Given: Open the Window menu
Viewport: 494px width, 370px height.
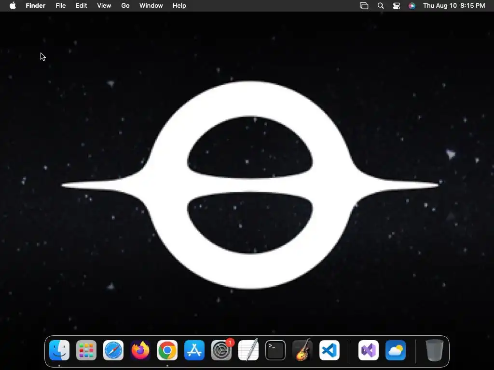Looking at the screenshot, I should coord(151,6).
